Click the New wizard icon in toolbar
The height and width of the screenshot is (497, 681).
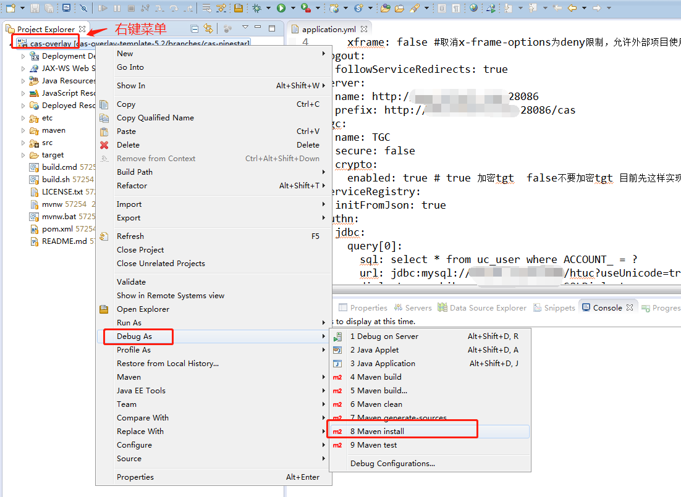11,8
